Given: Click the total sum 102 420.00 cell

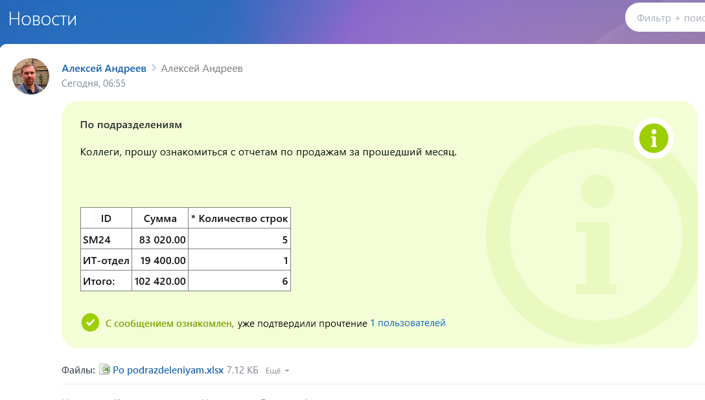Looking at the screenshot, I should (x=160, y=282).
